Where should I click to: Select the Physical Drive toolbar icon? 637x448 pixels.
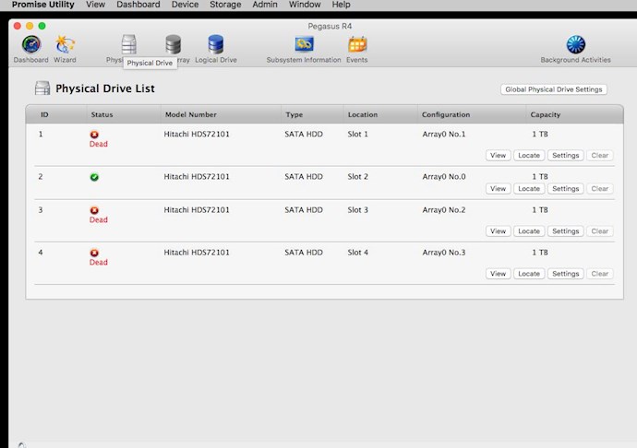coord(128,42)
